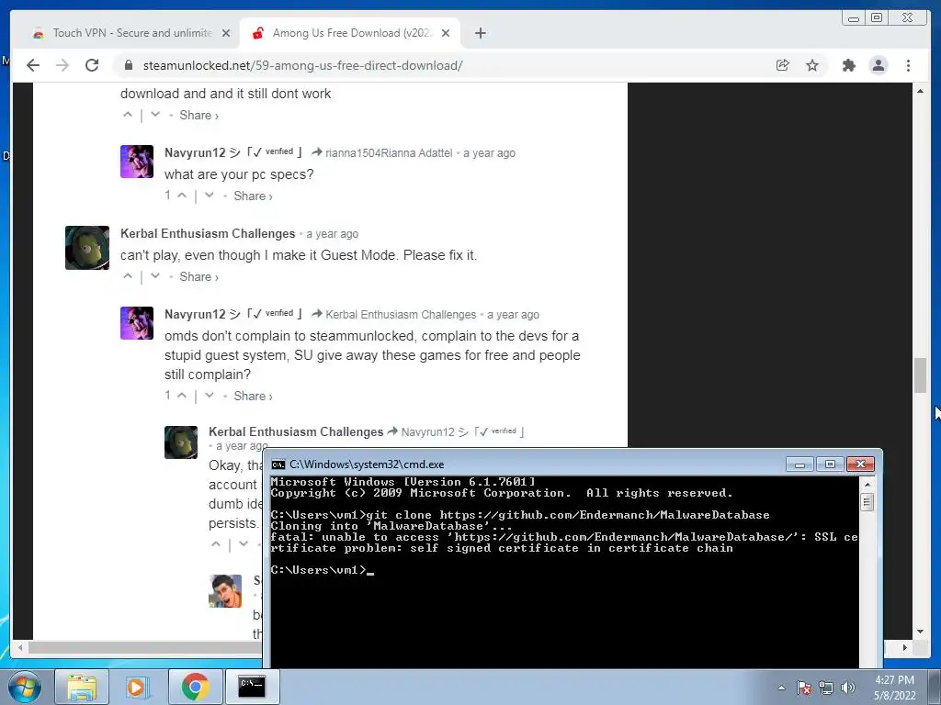The height and width of the screenshot is (705, 941).
Task: Click horizontal scrollbar left arrow
Action: (x=20, y=647)
